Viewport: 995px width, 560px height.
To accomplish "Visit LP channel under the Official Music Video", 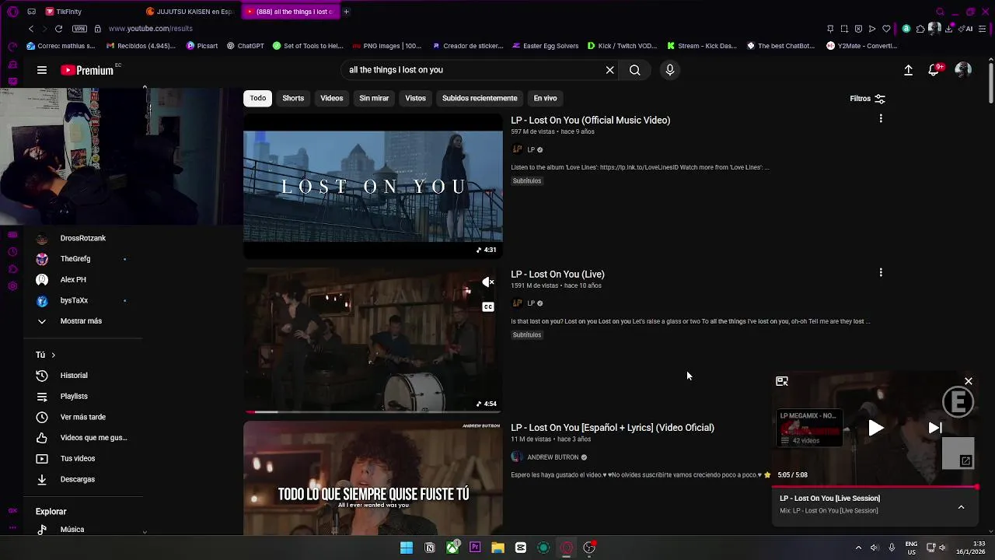I will pyautogui.click(x=531, y=149).
